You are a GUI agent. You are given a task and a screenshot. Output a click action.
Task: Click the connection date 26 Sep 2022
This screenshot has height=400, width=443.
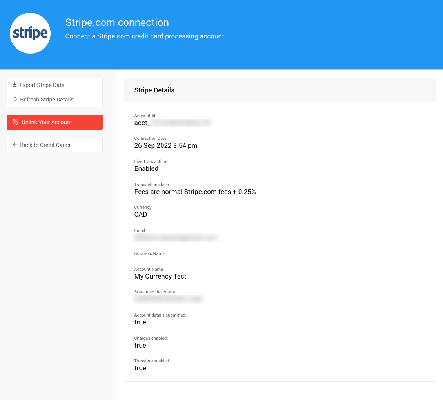coord(165,146)
